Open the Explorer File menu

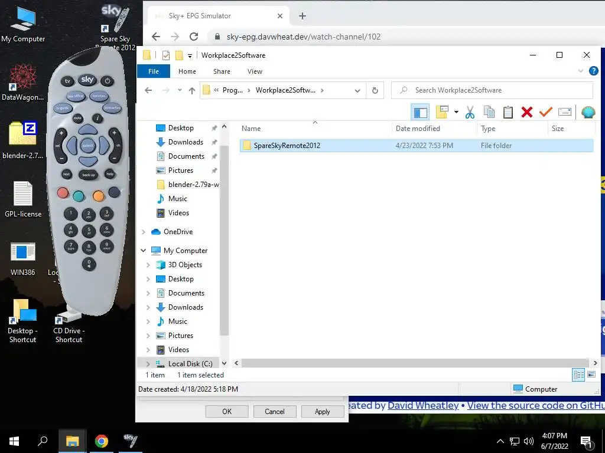coord(154,71)
